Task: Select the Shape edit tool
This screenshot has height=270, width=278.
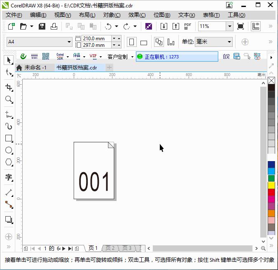Action: [x=9, y=73]
